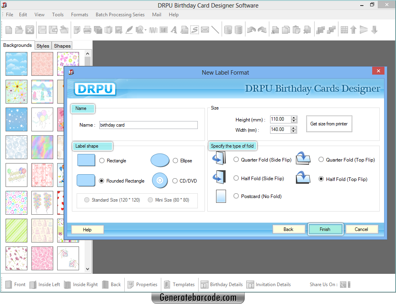Click the up arrow toolbar icon
This screenshot has width=396, height=304.
coord(354,30)
